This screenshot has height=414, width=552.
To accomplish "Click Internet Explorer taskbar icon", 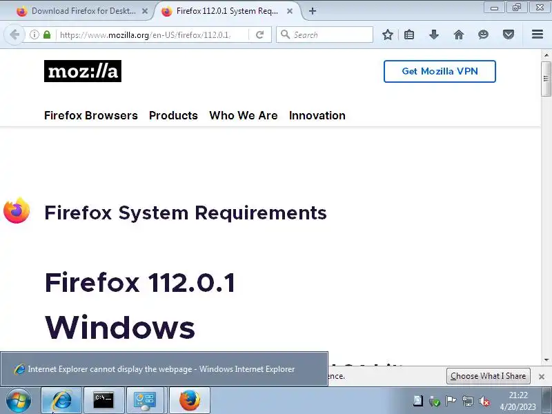I will [x=62, y=401].
